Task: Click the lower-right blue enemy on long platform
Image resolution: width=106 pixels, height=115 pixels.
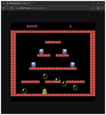Action: [x=72, y=65]
